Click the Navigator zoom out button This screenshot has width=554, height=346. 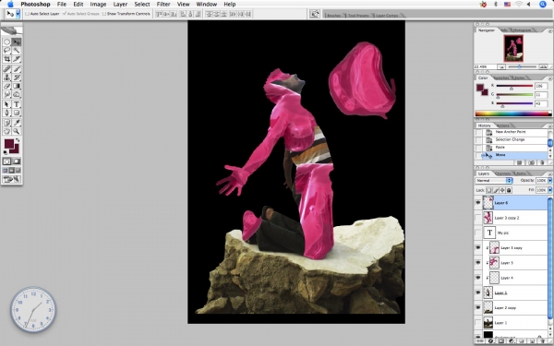[501, 66]
